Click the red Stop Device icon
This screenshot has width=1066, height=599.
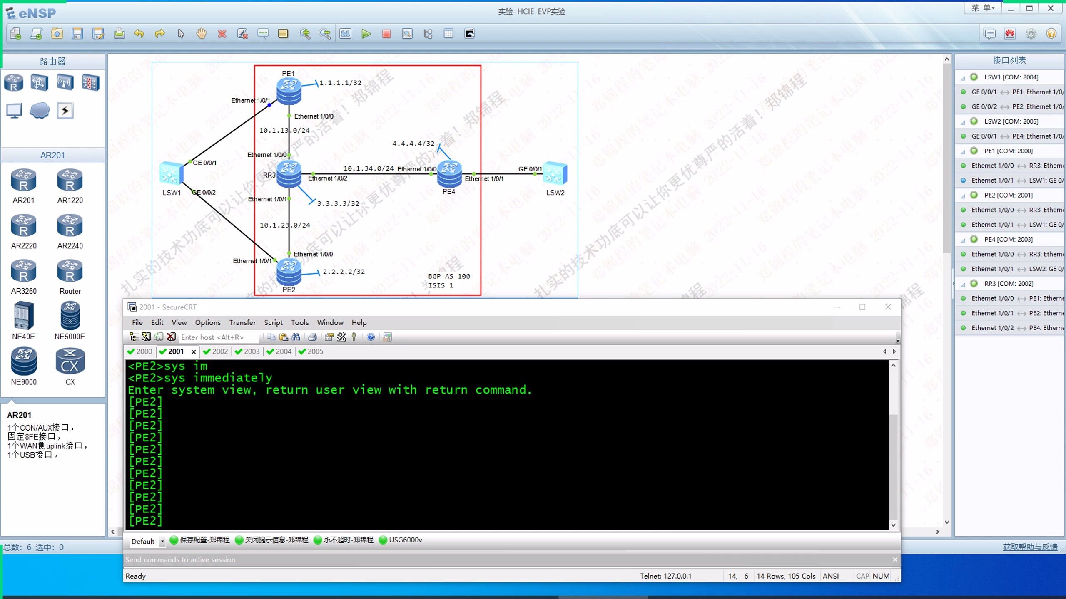pyautogui.click(x=386, y=34)
